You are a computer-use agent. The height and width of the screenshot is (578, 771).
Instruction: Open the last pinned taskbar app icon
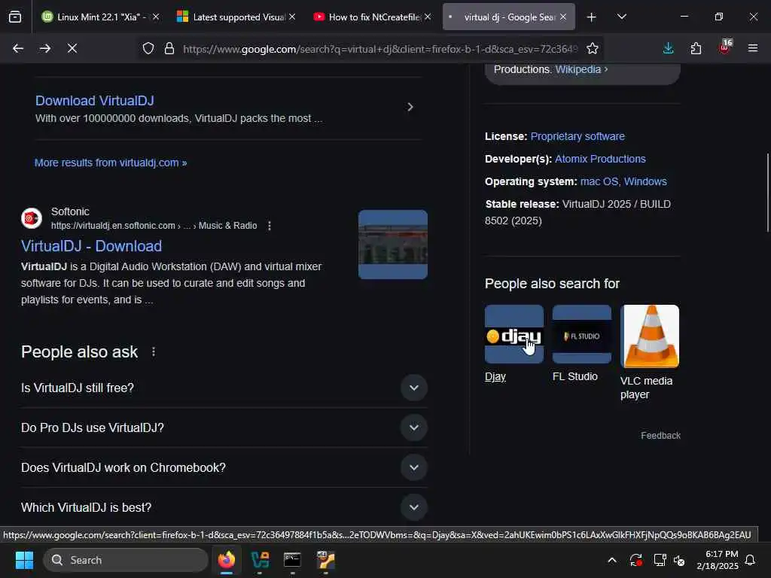click(325, 560)
